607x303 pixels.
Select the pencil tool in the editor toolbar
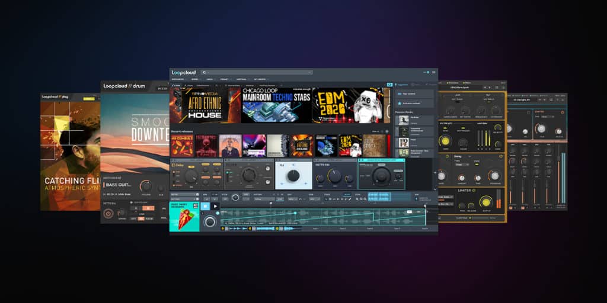click(x=350, y=199)
